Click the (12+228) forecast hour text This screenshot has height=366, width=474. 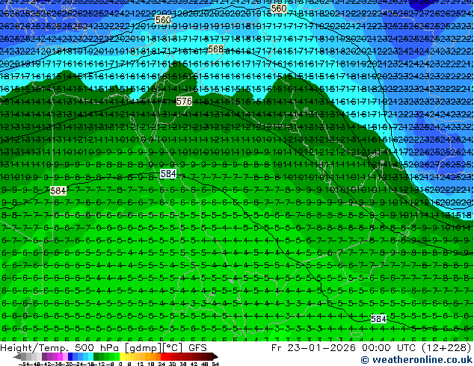pos(446,348)
